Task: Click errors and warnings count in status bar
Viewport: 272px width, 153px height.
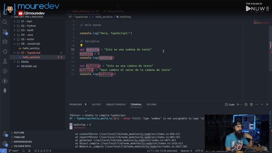Action: coord(42,151)
